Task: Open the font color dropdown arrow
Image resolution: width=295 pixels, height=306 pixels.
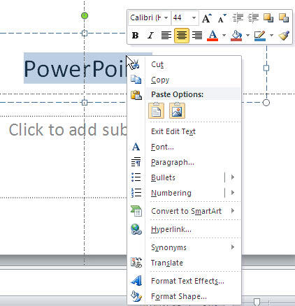Action: click(x=224, y=36)
